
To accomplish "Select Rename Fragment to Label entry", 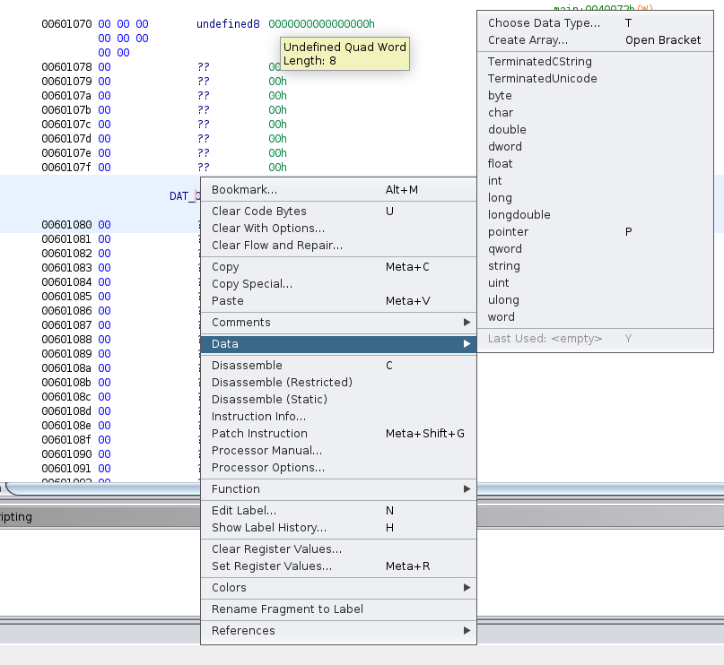I will 338,609.
